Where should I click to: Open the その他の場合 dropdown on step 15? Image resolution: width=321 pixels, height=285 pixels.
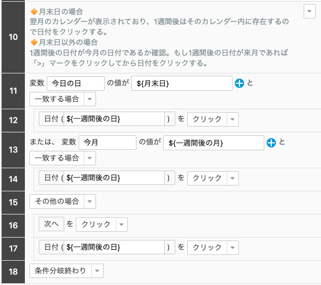click(x=90, y=202)
